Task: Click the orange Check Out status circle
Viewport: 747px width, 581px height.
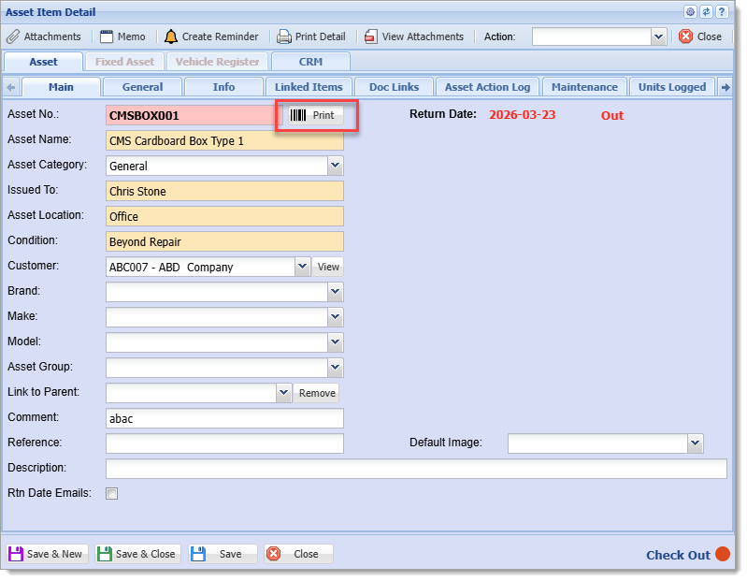Action: [723, 554]
